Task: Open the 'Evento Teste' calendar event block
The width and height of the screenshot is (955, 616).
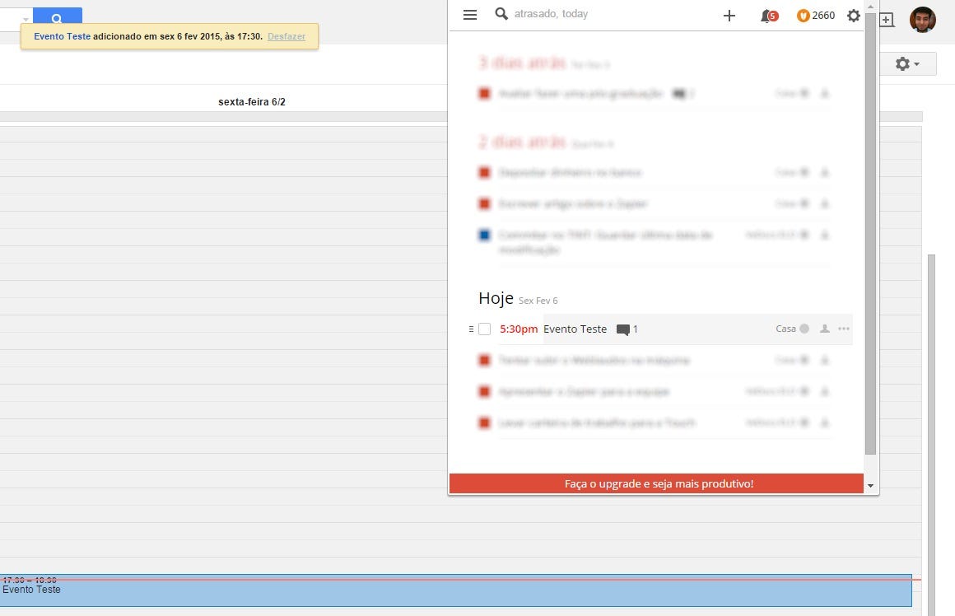Action: point(455,590)
